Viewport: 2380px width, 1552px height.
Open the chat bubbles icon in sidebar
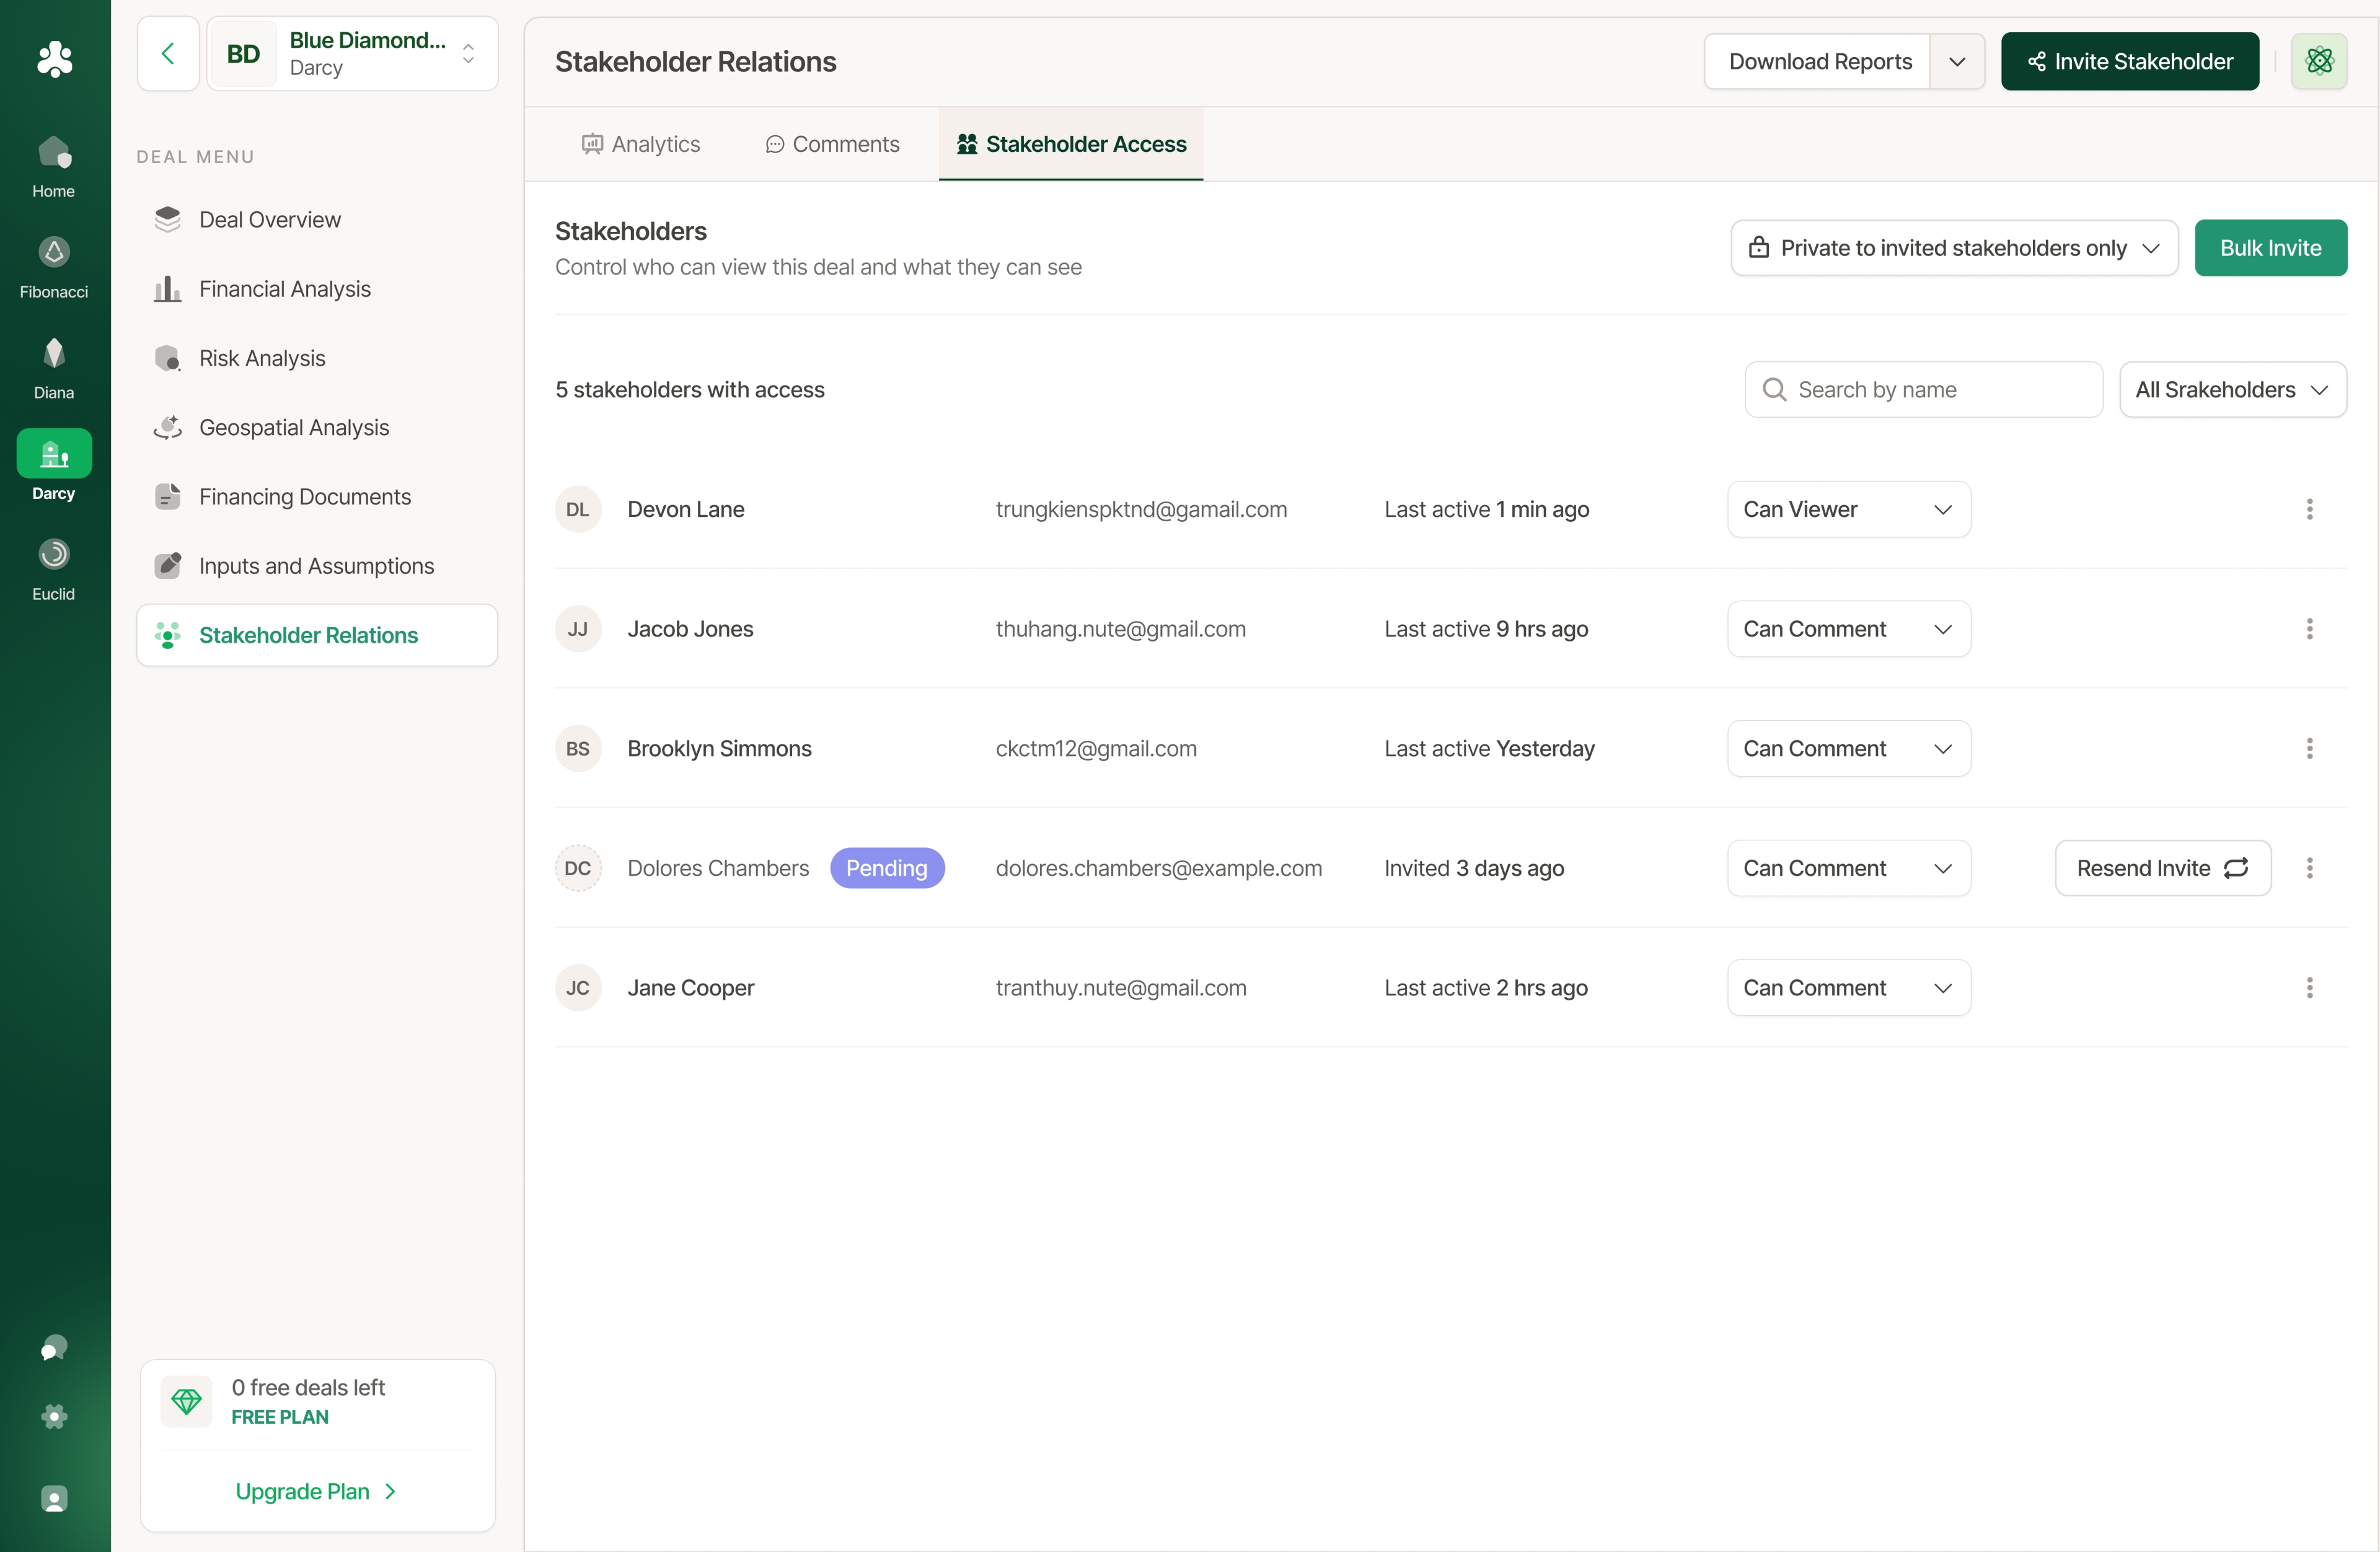pos(54,1348)
